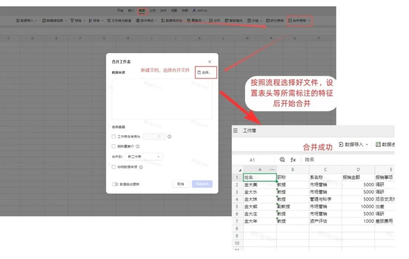Switch to the 插入 ribbon tab
The width and height of the screenshot is (409, 259).
[x=131, y=11]
